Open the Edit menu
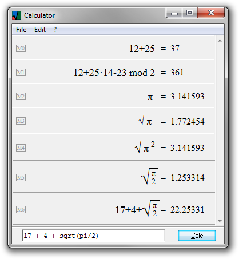The width and height of the screenshot is (239, 259). (x=40, y=30)
